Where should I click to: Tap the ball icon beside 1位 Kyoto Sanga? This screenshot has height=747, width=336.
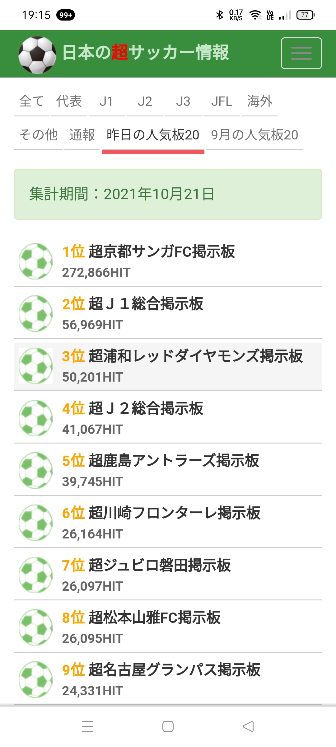coord(35,261)
